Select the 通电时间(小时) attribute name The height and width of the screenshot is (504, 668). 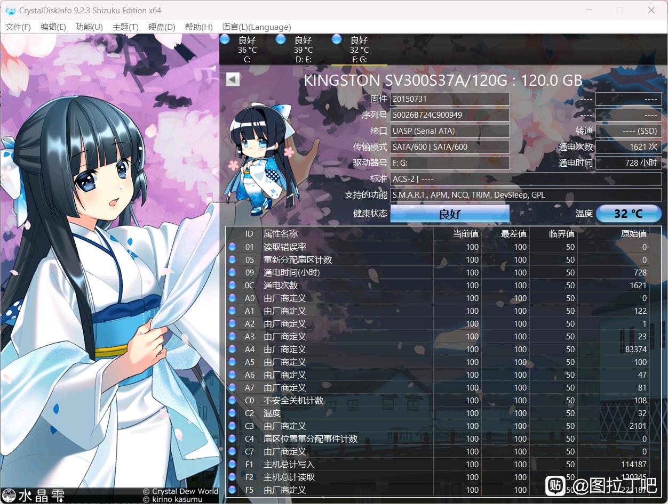[292, 272]
